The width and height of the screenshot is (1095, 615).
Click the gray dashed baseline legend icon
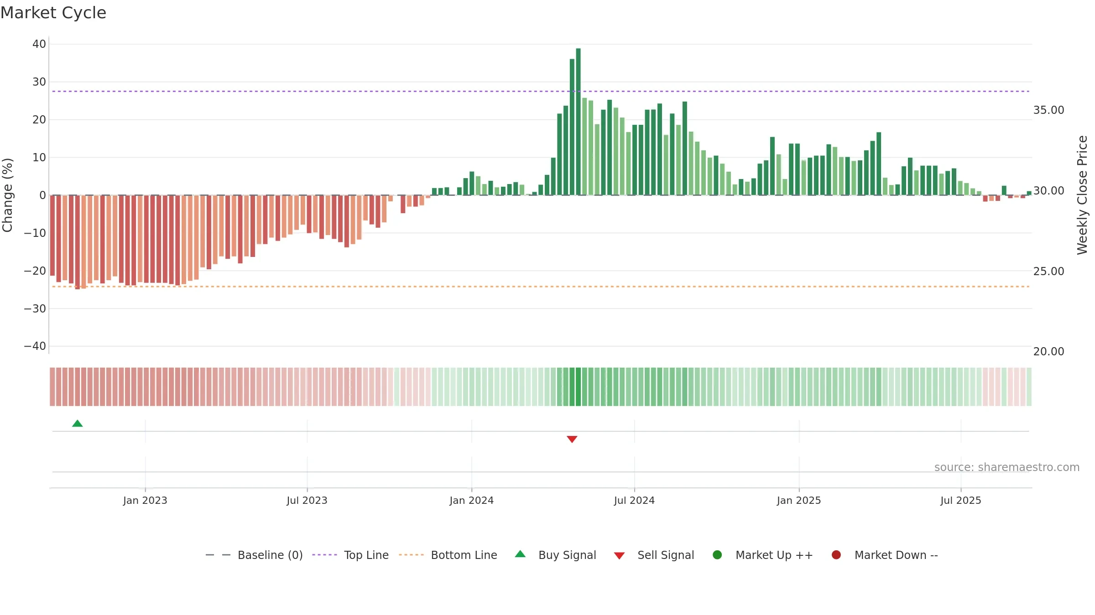(218, 555)
